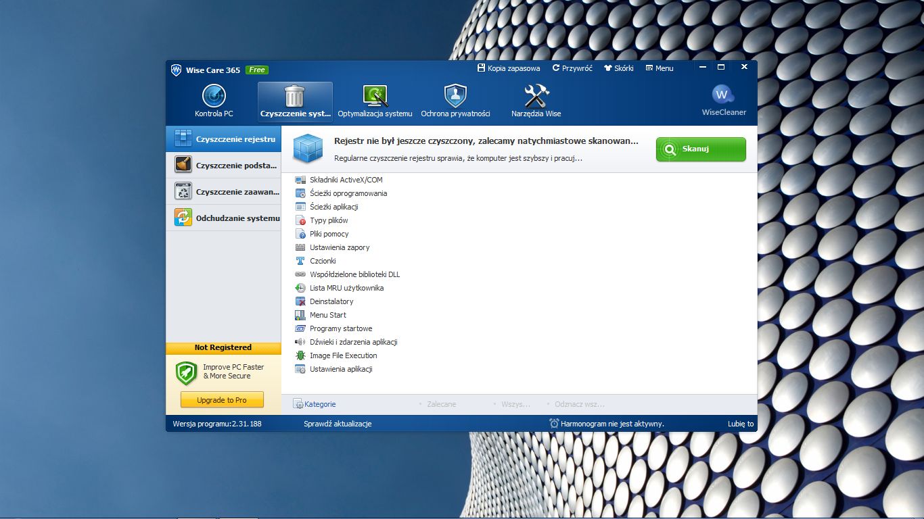Screen dimensions: 924x519
Task: Click the Wise Care 365 logo icon
Action: point(176,70)
